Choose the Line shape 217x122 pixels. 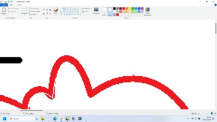click(x=61, y=9)
